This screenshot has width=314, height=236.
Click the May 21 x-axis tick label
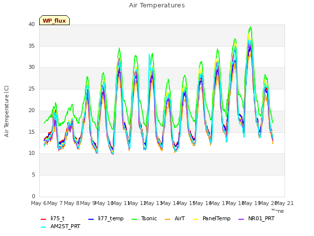pos(285,203)
